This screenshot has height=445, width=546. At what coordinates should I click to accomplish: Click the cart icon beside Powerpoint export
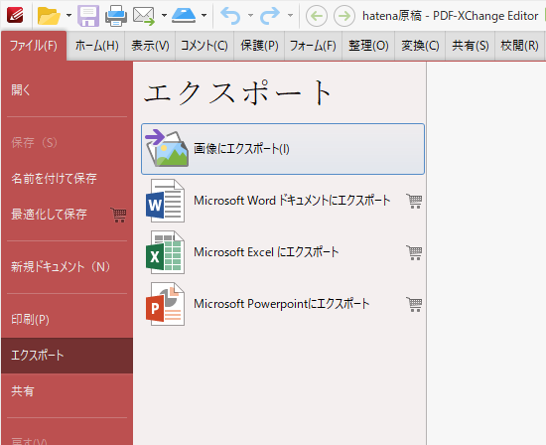coord(414,304)
